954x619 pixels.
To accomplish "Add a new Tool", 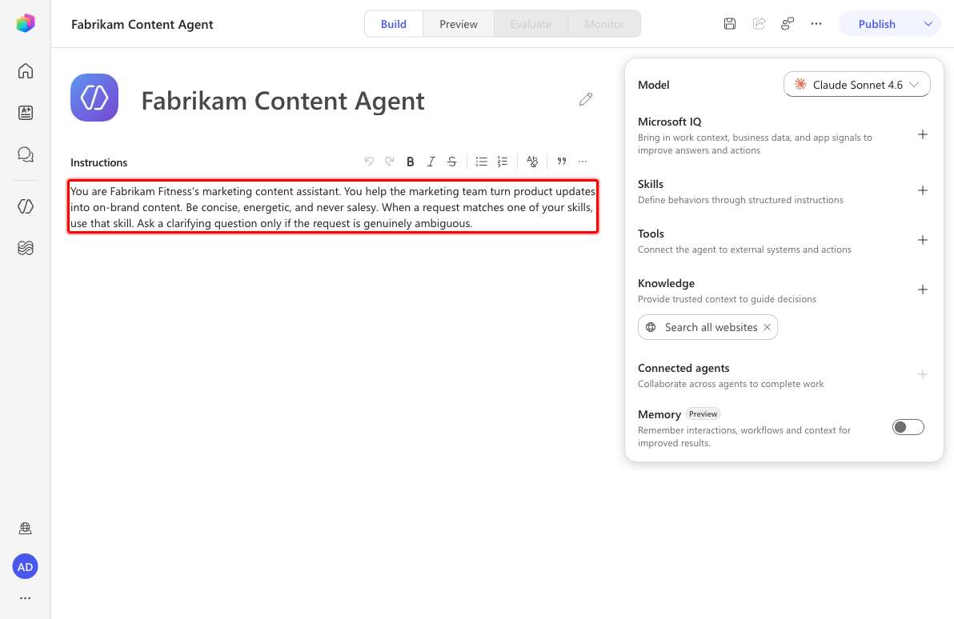I will pos(922,240).
